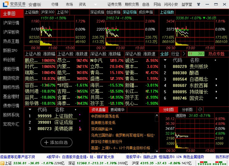Screen dimensions: 229x166
Task: Switch second chart to 创业板指 tab
Action: [113, 12]
